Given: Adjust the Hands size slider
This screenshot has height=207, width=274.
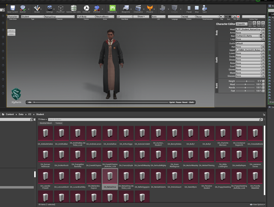Looking at the screenshot, I should pyautogui.click(x=245, y=88).
